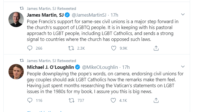Open Michael J. O'Loughlin's profile photo
This screenshot has height=112, width=198.
(x=16, y=72)
